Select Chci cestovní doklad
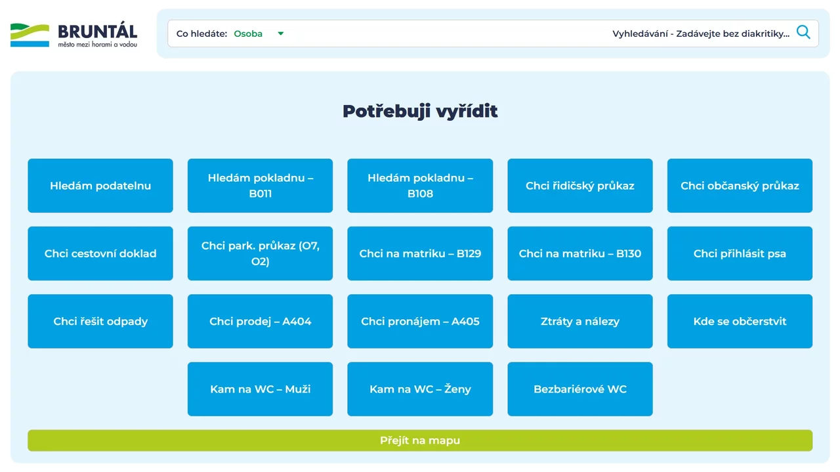The height and width of the screenshot is (472, 840). 100,253
